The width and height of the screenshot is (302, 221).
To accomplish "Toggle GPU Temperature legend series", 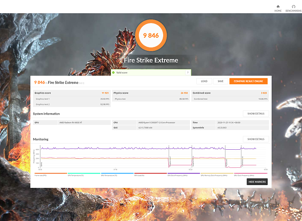I will [x=117, y=174].
